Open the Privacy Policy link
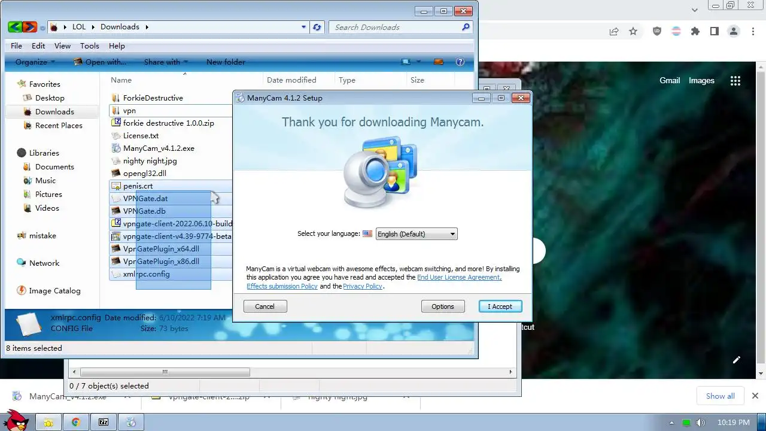 pyautogui.click(x=363, y=286)
